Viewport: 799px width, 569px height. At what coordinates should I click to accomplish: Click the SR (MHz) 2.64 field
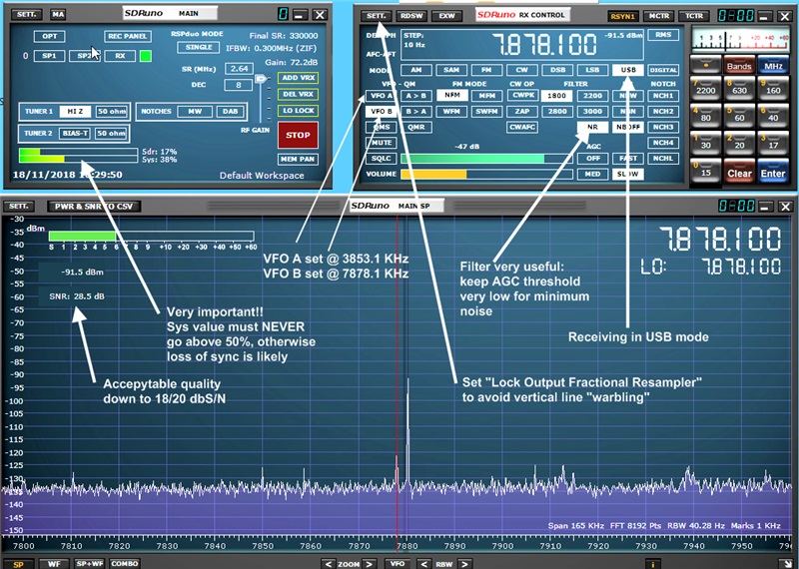coord(239,69)
